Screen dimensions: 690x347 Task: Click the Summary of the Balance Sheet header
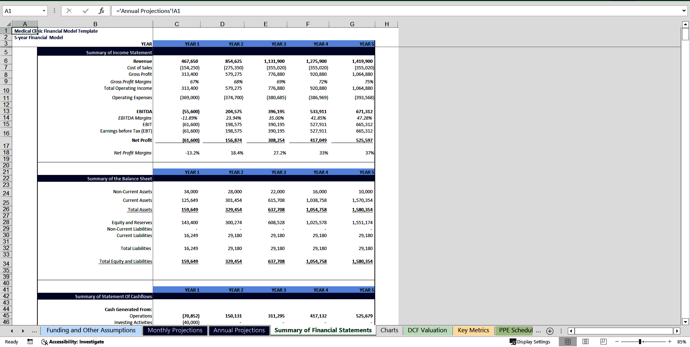pyautogui.click(x=119, y=179)
